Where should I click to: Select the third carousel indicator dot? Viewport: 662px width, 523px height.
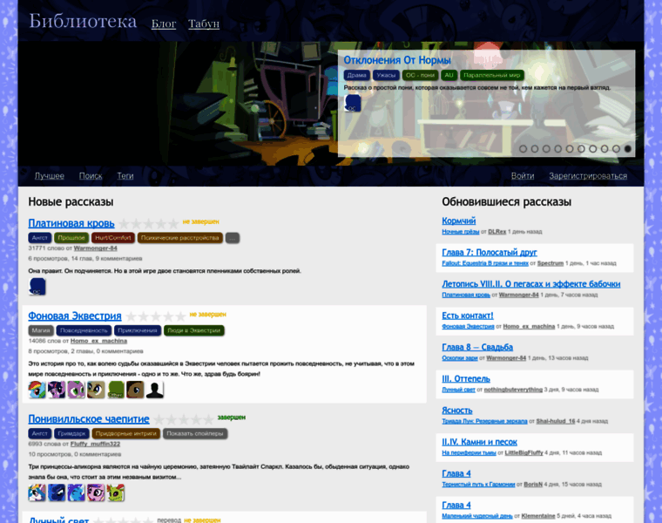coord(546,149)
